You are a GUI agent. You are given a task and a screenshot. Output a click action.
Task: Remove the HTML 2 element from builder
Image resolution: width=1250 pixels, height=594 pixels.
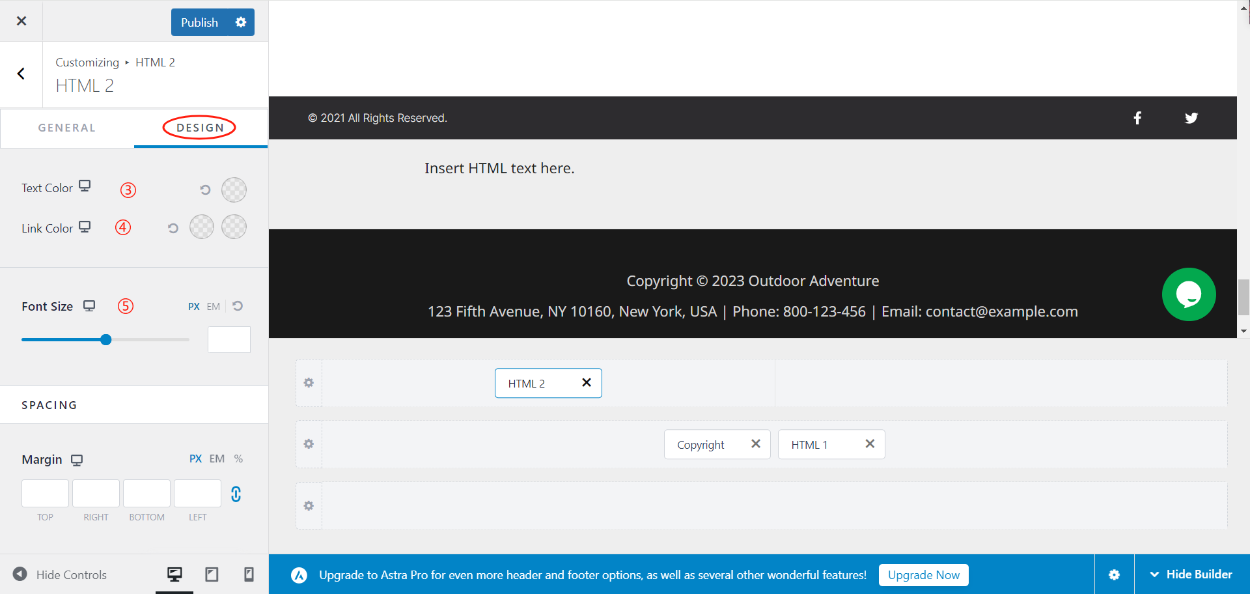pos(587,382)
